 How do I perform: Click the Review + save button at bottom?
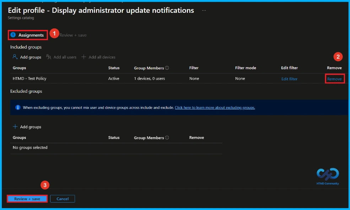(27, 199)
